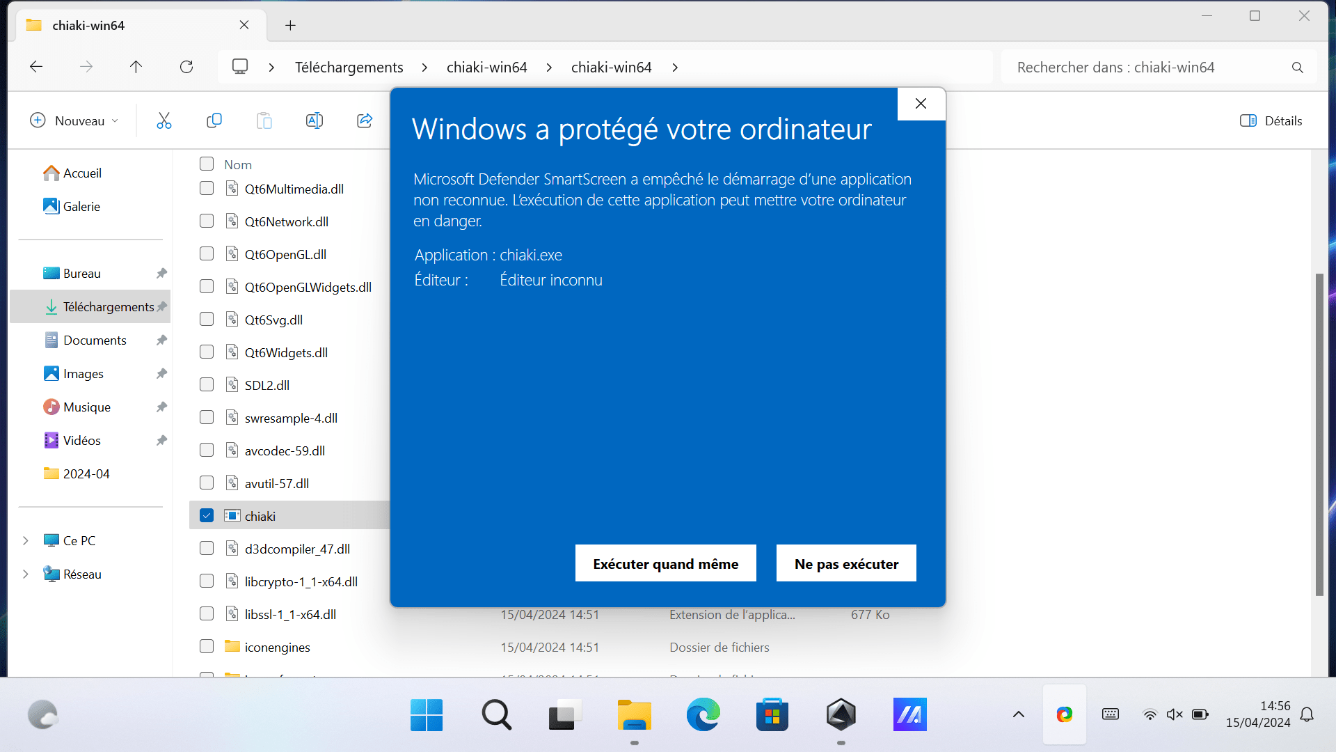Sort by the Nom column header
1336x752 pixels.
[x=238, y=164]
